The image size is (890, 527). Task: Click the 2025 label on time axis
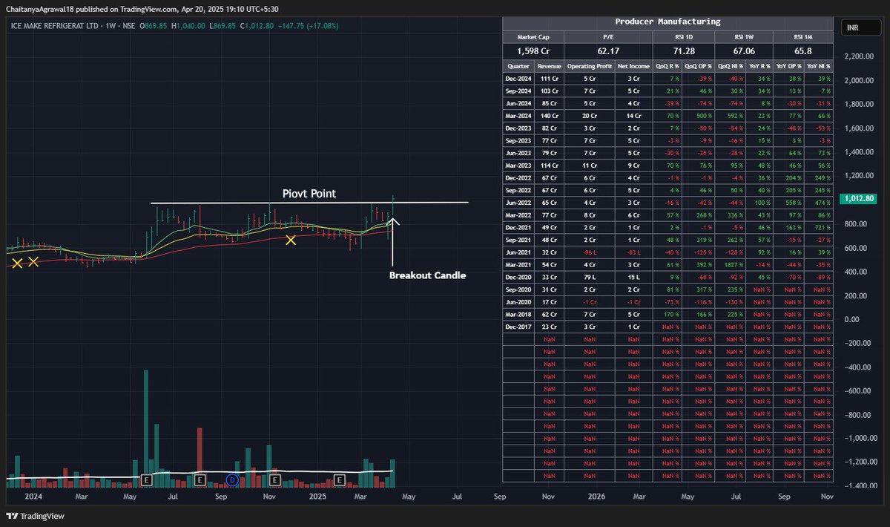(x=318, y=496)
